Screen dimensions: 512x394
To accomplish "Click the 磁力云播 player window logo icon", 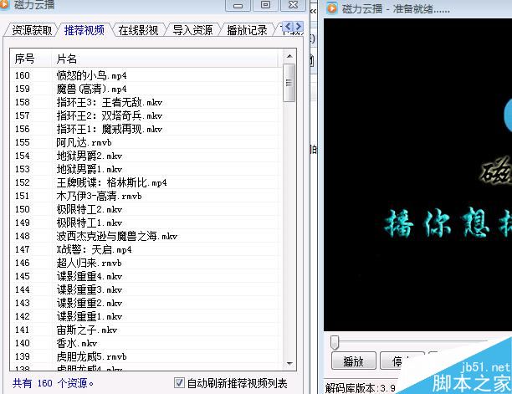I will click(332, 8).
